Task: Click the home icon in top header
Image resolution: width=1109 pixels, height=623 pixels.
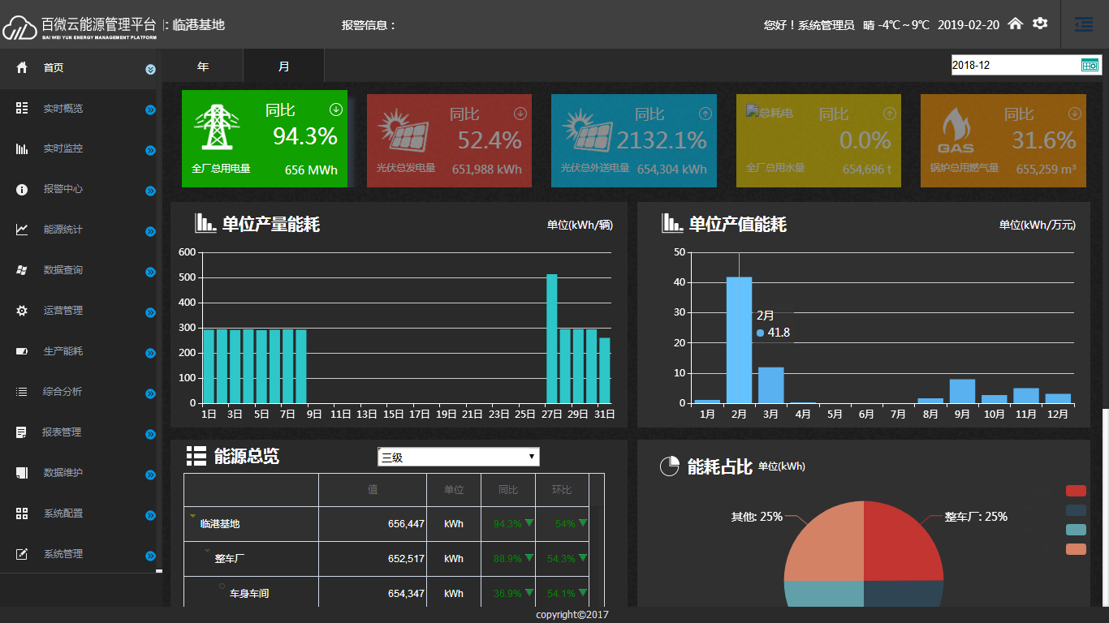Action: tap(1015, 24)
